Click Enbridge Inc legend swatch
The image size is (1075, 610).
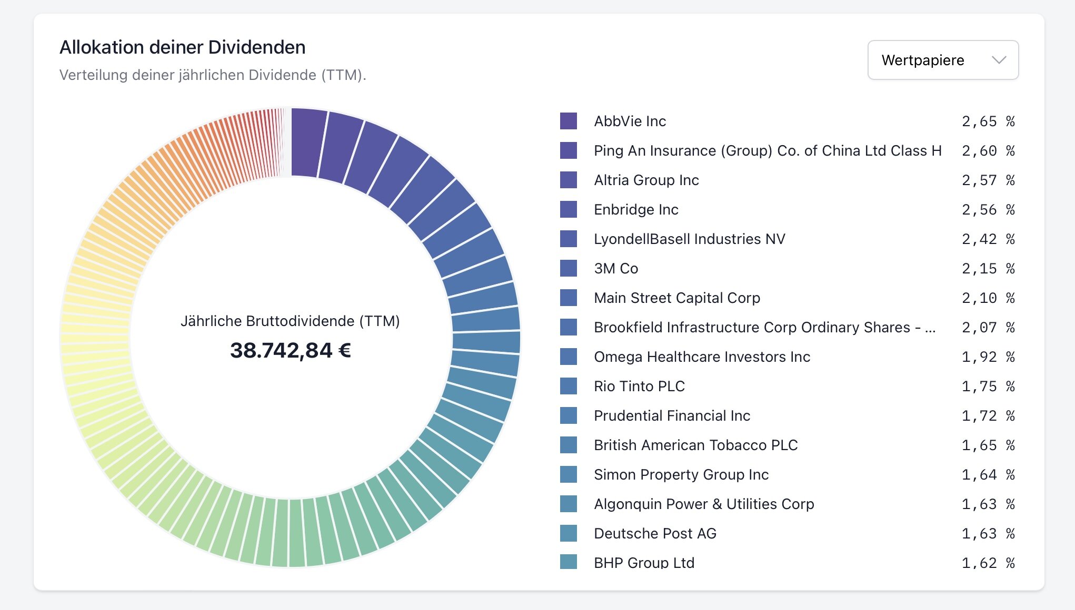point(569,209)
